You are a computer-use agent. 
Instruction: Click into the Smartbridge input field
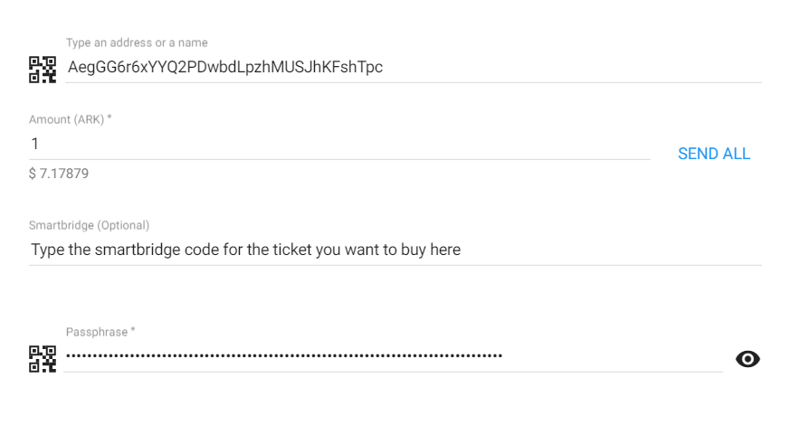[x=395, y=250]
